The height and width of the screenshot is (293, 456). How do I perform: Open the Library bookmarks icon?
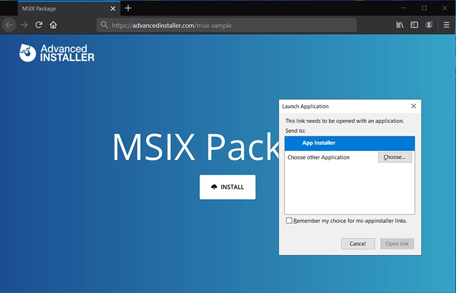400,25
